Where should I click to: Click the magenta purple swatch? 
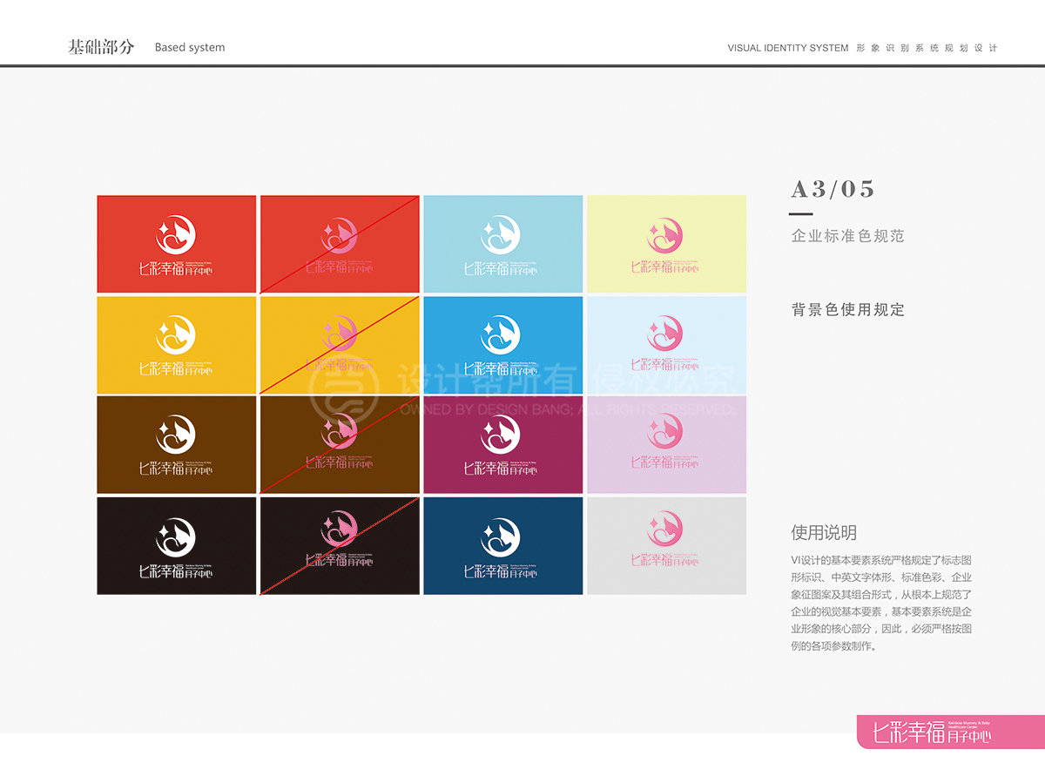[x=503, y=445]
